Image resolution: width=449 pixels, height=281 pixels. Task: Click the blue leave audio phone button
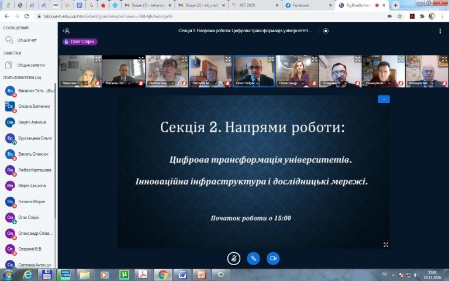tap(253, 258)
